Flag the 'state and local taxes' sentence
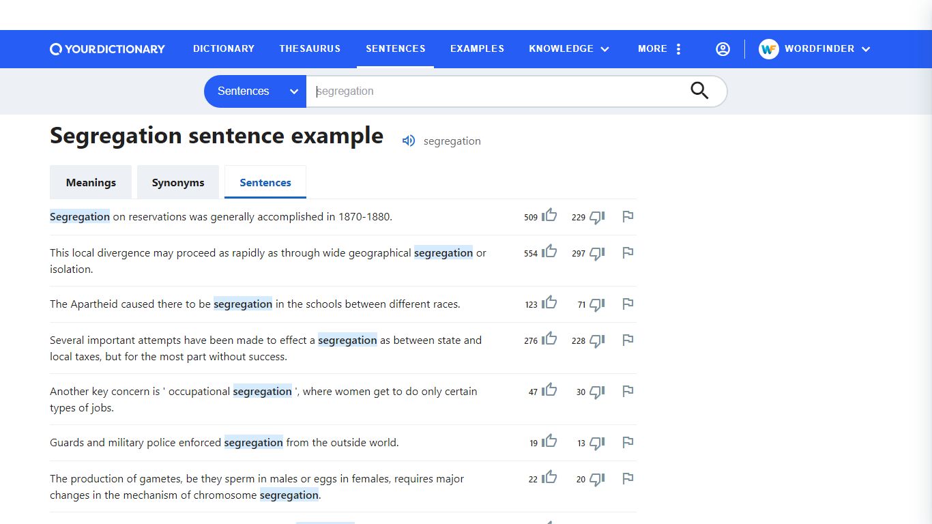 tap(628, 340)
